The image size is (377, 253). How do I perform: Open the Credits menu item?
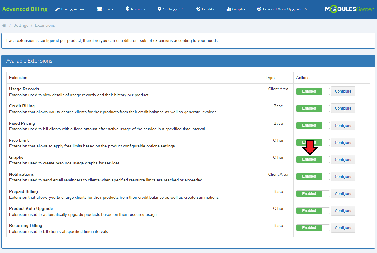(x=205, y=9)
